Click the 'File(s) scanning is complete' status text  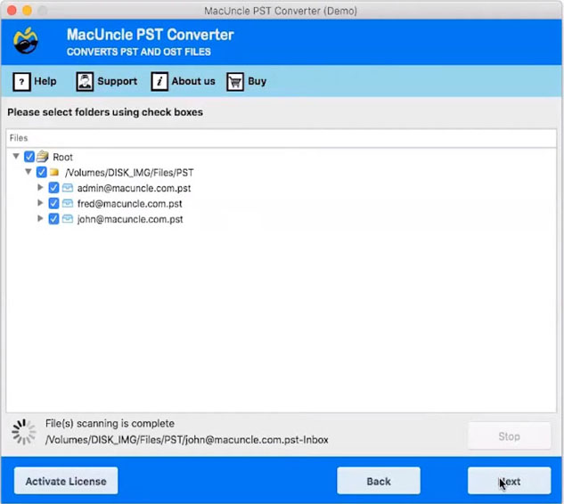pyautogui.click(x=110, y=424)
